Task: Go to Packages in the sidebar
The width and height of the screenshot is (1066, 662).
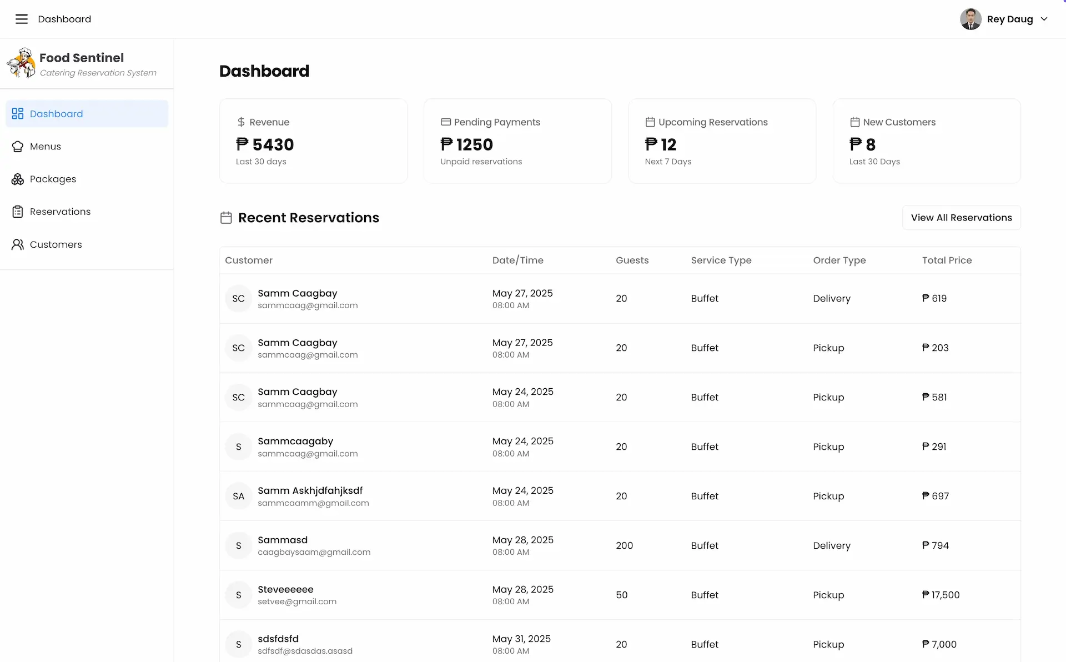Action: coord(87,179)
